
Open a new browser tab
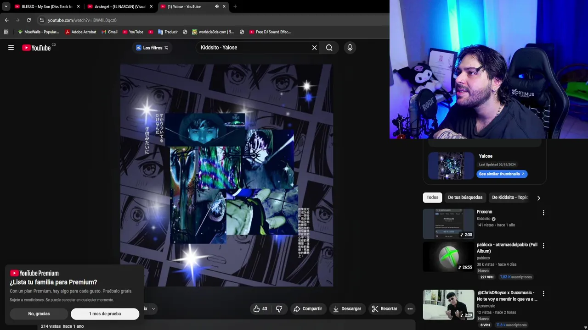[235, 6]
